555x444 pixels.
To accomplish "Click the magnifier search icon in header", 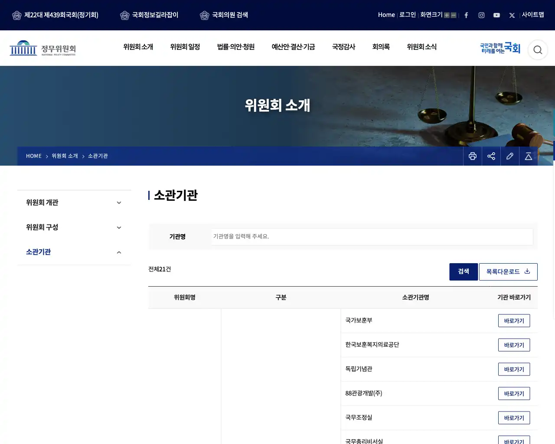I will point(538,50).
